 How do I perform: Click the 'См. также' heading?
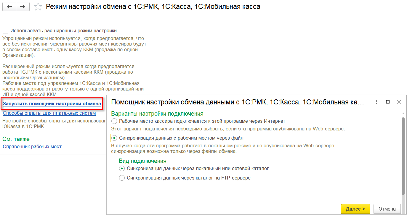(x=16, y=139)
